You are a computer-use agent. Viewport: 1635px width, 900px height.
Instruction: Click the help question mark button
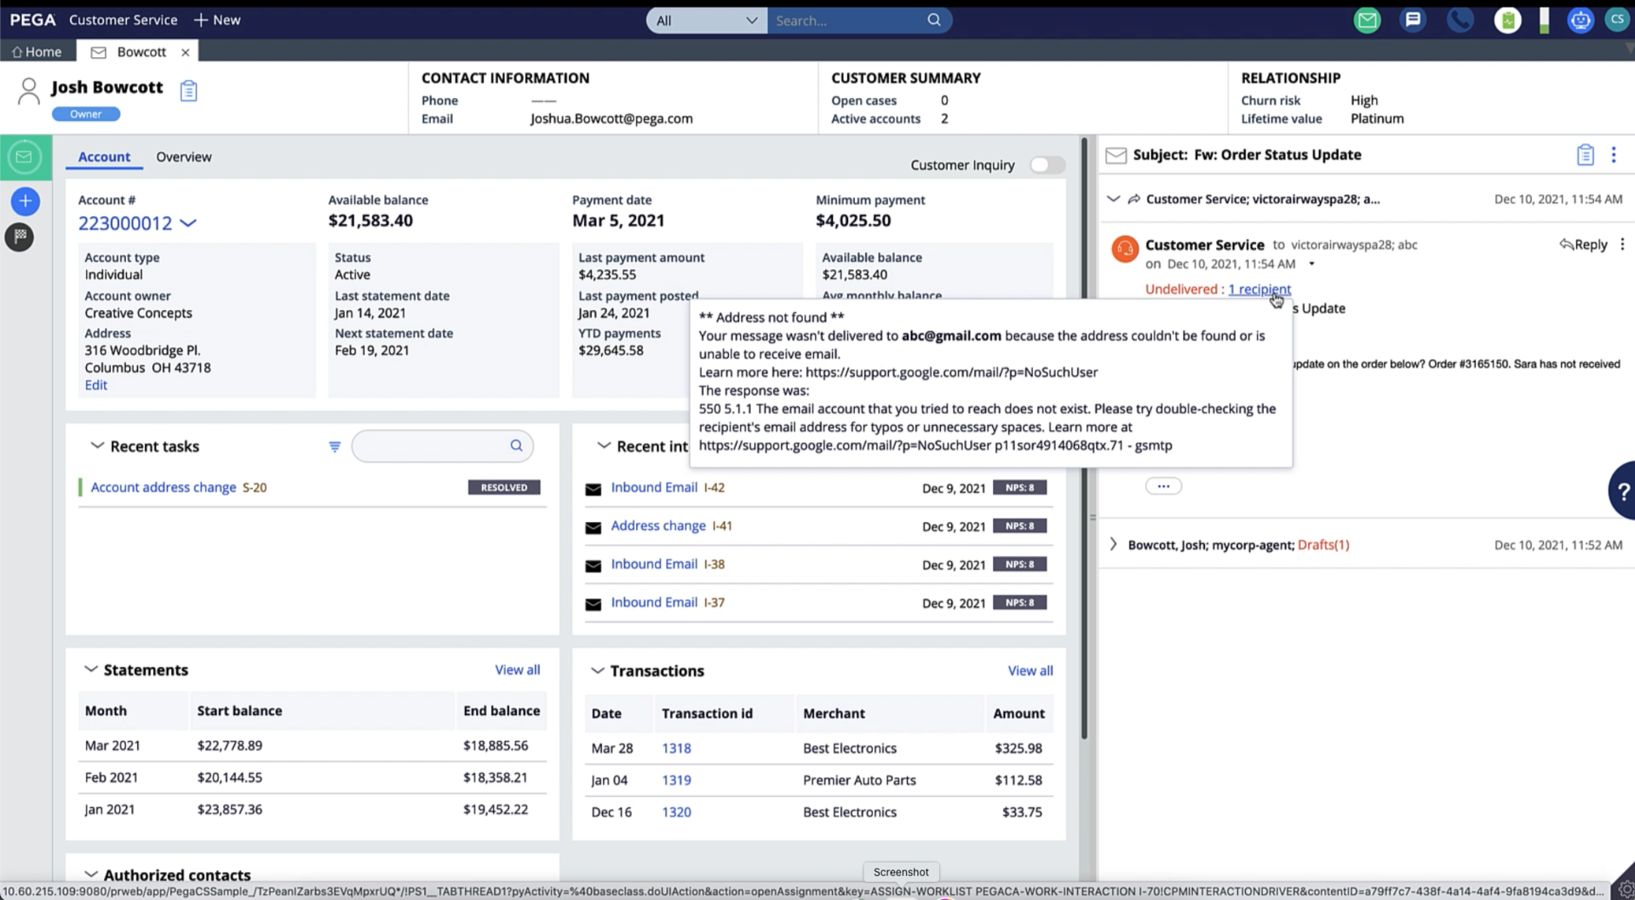[1623, 490]
